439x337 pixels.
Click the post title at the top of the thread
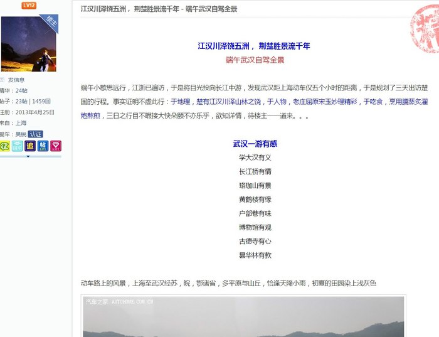159,9
